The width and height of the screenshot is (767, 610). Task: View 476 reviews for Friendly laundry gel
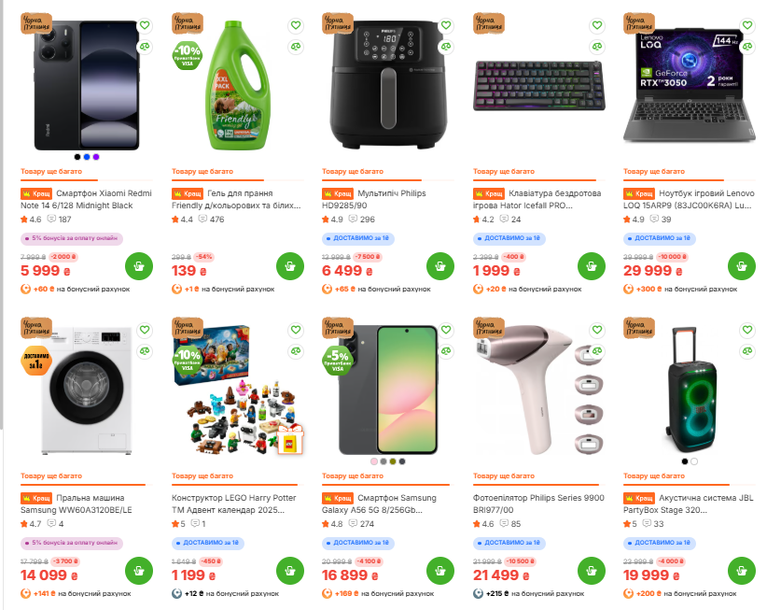(212, 220)
